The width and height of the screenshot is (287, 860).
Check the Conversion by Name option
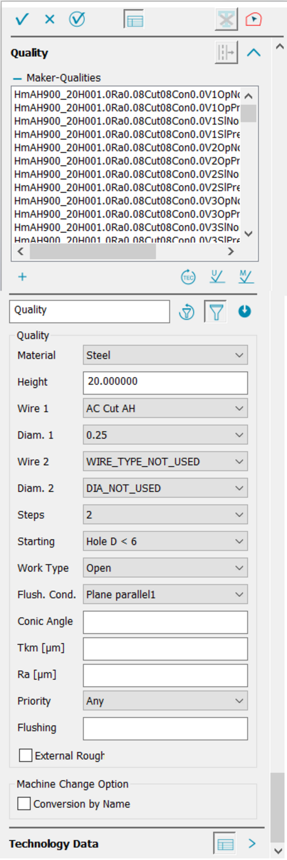24,803
